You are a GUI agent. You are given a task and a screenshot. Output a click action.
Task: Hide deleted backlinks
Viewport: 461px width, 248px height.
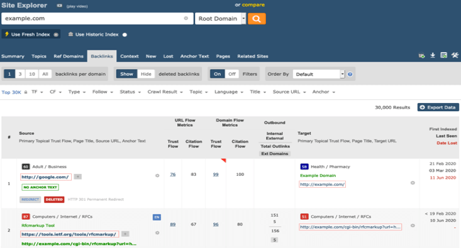[146, 74]
